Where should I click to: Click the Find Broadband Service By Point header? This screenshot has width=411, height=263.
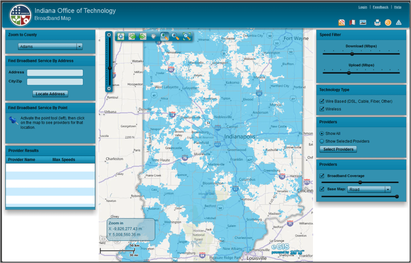(50, 108)
